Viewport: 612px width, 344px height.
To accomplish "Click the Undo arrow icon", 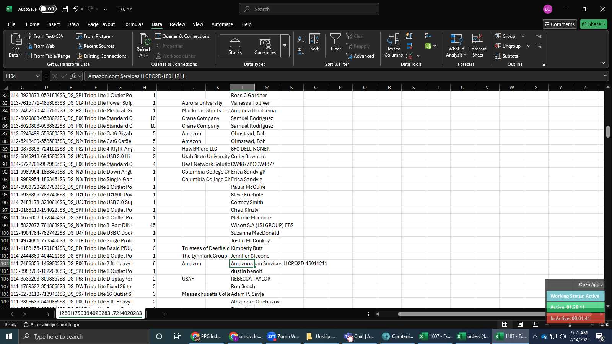I will (x=76, y=9).
